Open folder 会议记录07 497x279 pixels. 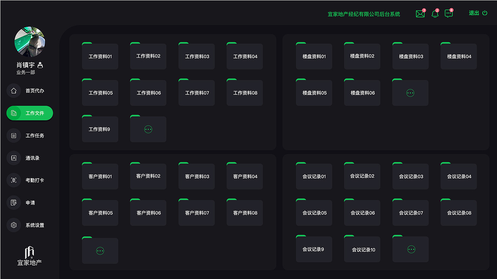410,212
